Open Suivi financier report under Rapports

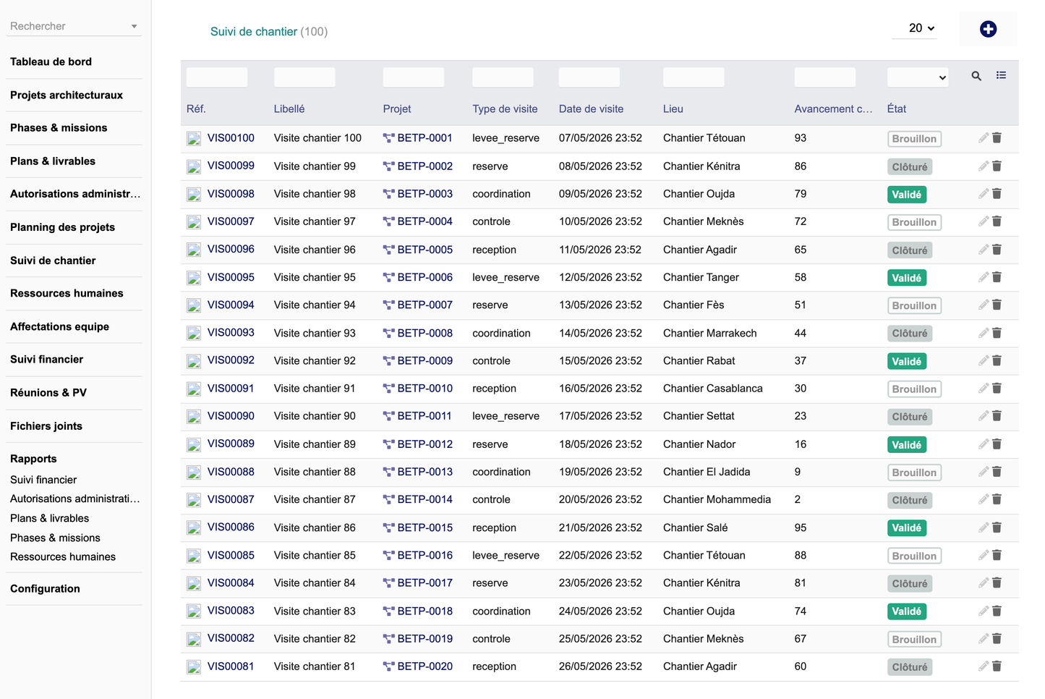(x=43, y=480)
